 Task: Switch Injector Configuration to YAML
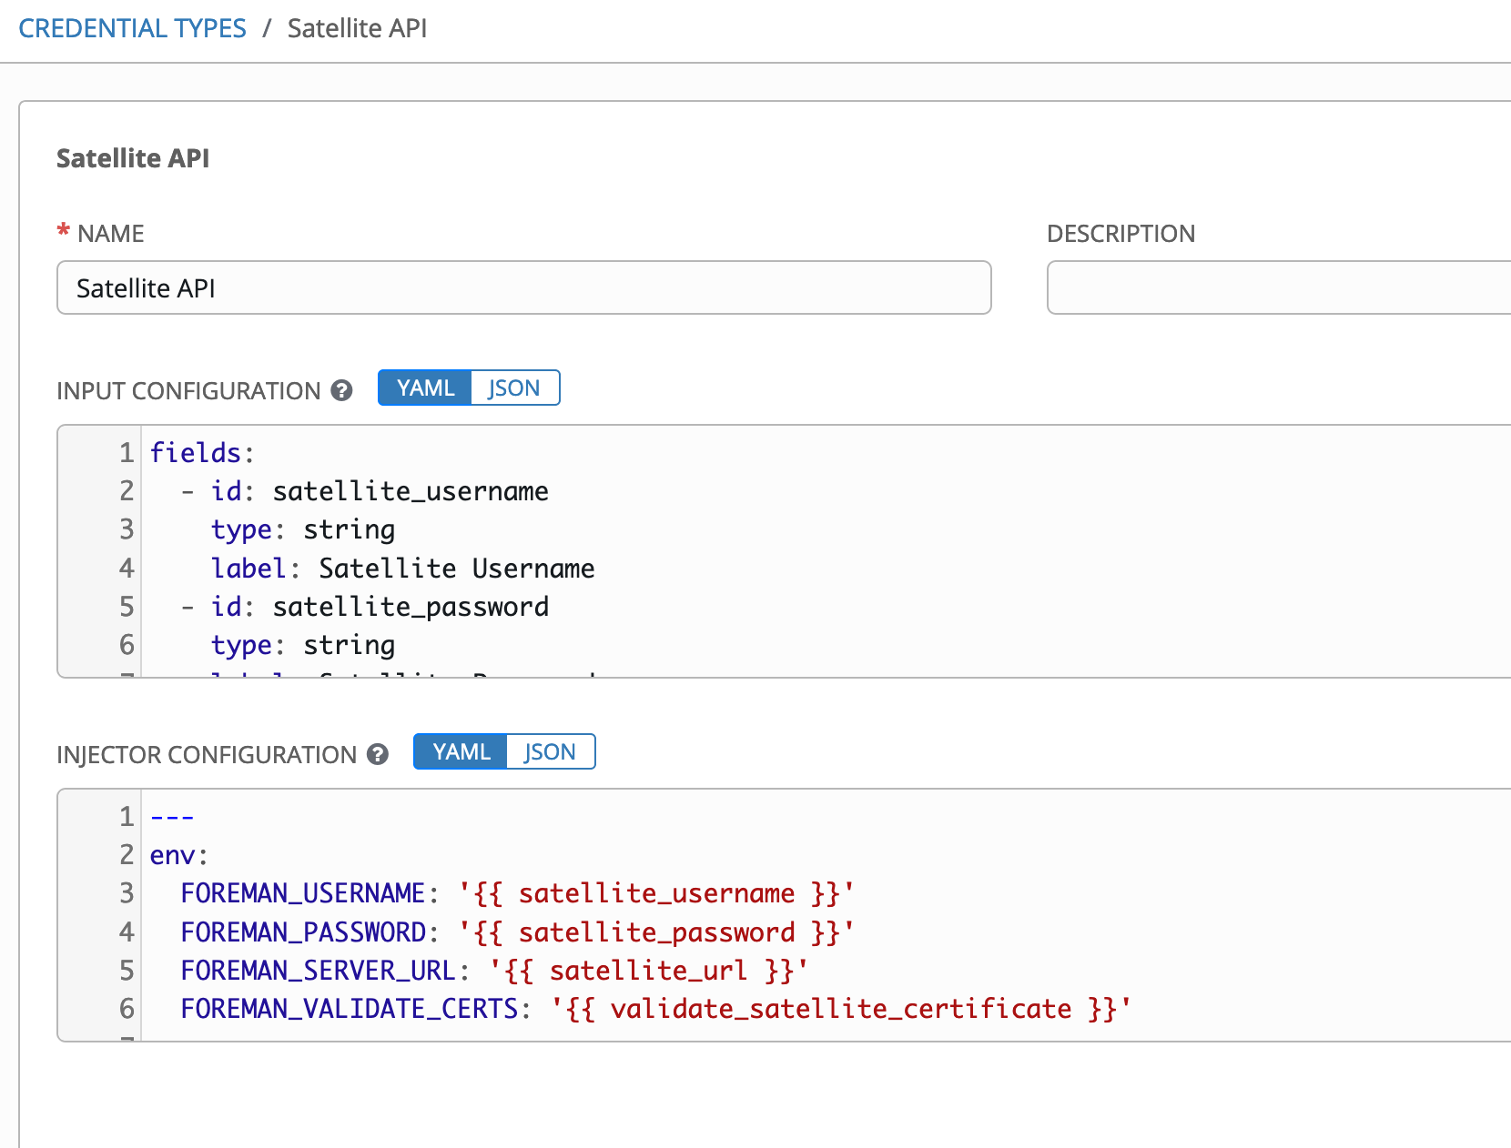coord(461,752)
